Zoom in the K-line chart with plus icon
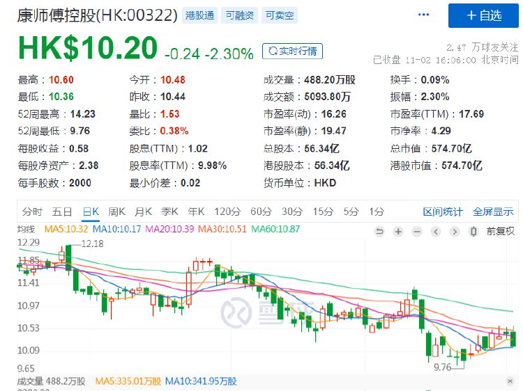Screen dimensions: 523x391 pos(398,232)
